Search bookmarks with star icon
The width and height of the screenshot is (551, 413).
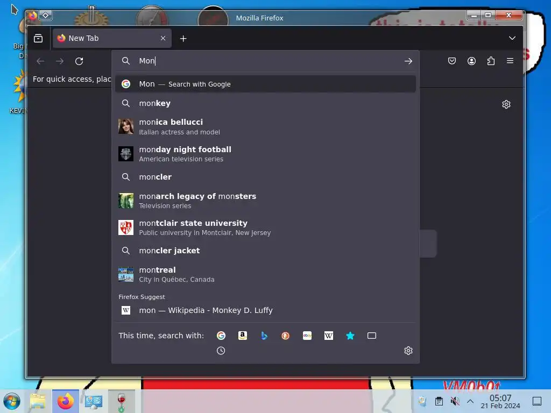tap(350, 336)
